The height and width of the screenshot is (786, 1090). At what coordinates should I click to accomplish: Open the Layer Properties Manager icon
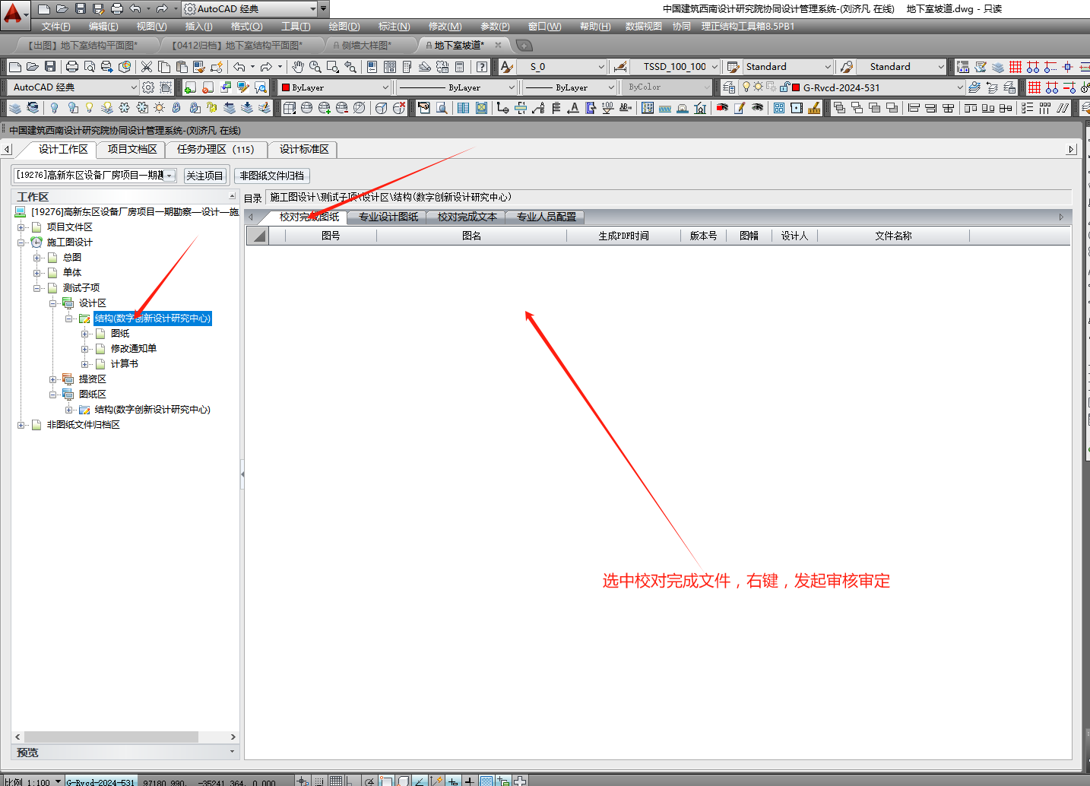point(729,87)
